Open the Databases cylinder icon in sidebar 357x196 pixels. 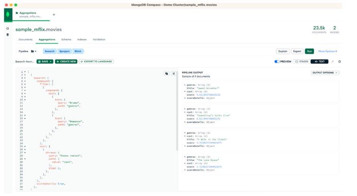click(x=8, y=35)
